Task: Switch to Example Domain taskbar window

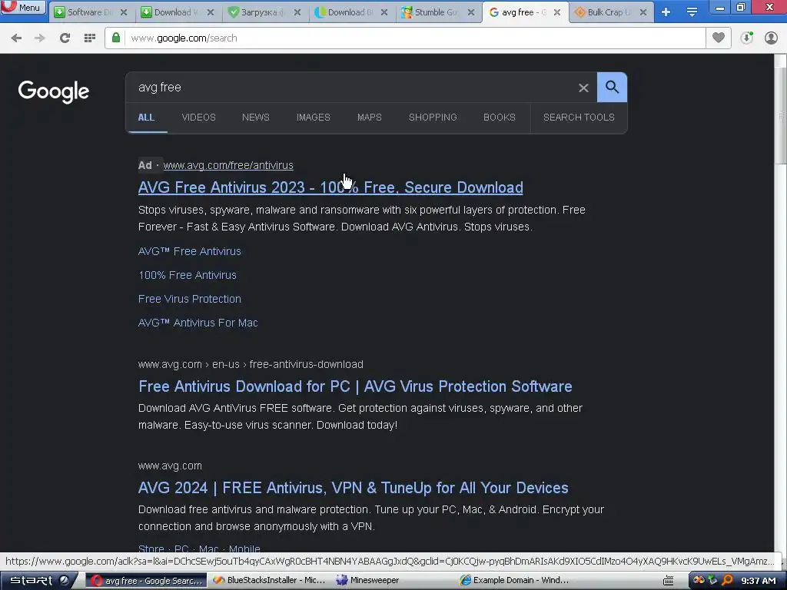Action: 514,581
